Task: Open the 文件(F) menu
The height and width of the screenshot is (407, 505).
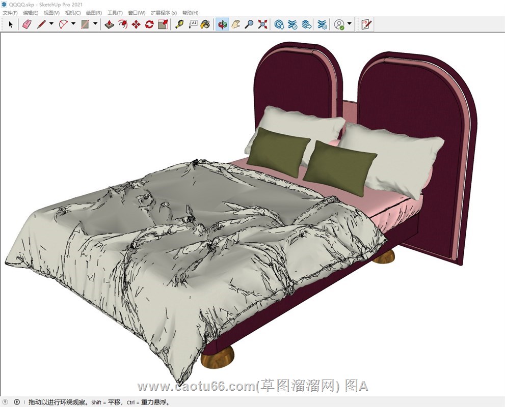Action: coord(10,13)
